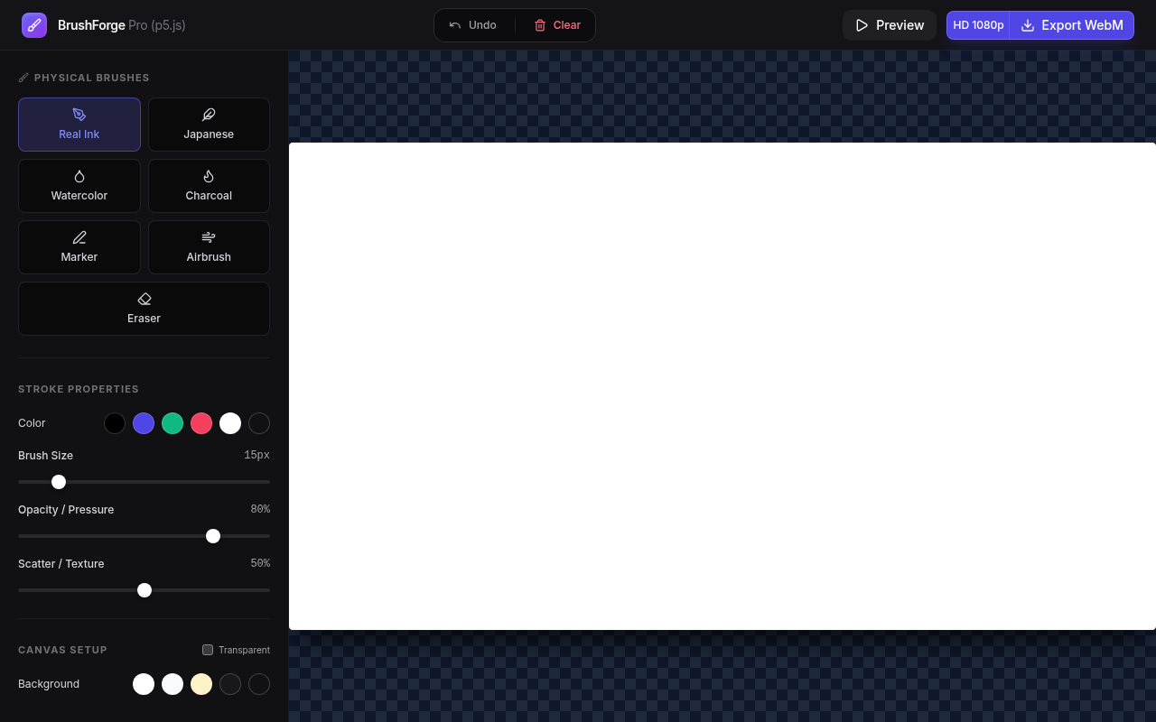
Task: Enable the Transparent canvas option
Action: pyautogui.click(x=208, y=649)
